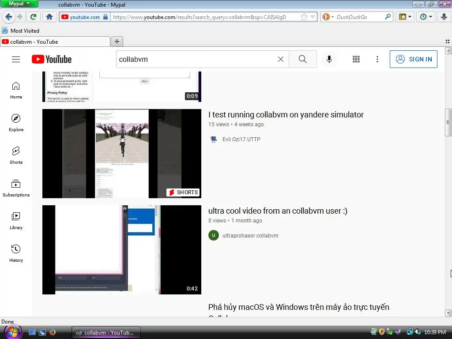Click the security shield tray icon

382,332
